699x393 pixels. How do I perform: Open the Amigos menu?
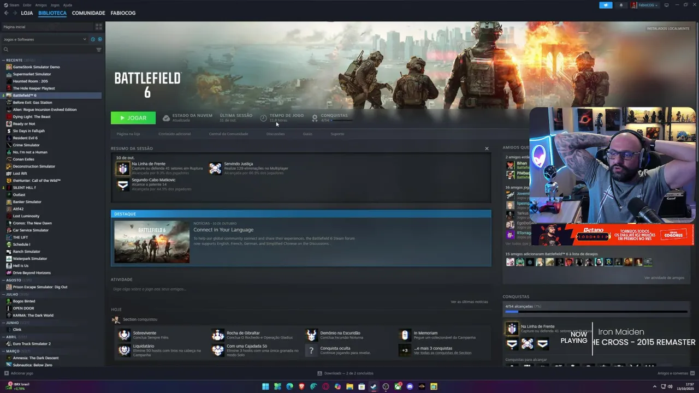(41, 5)
